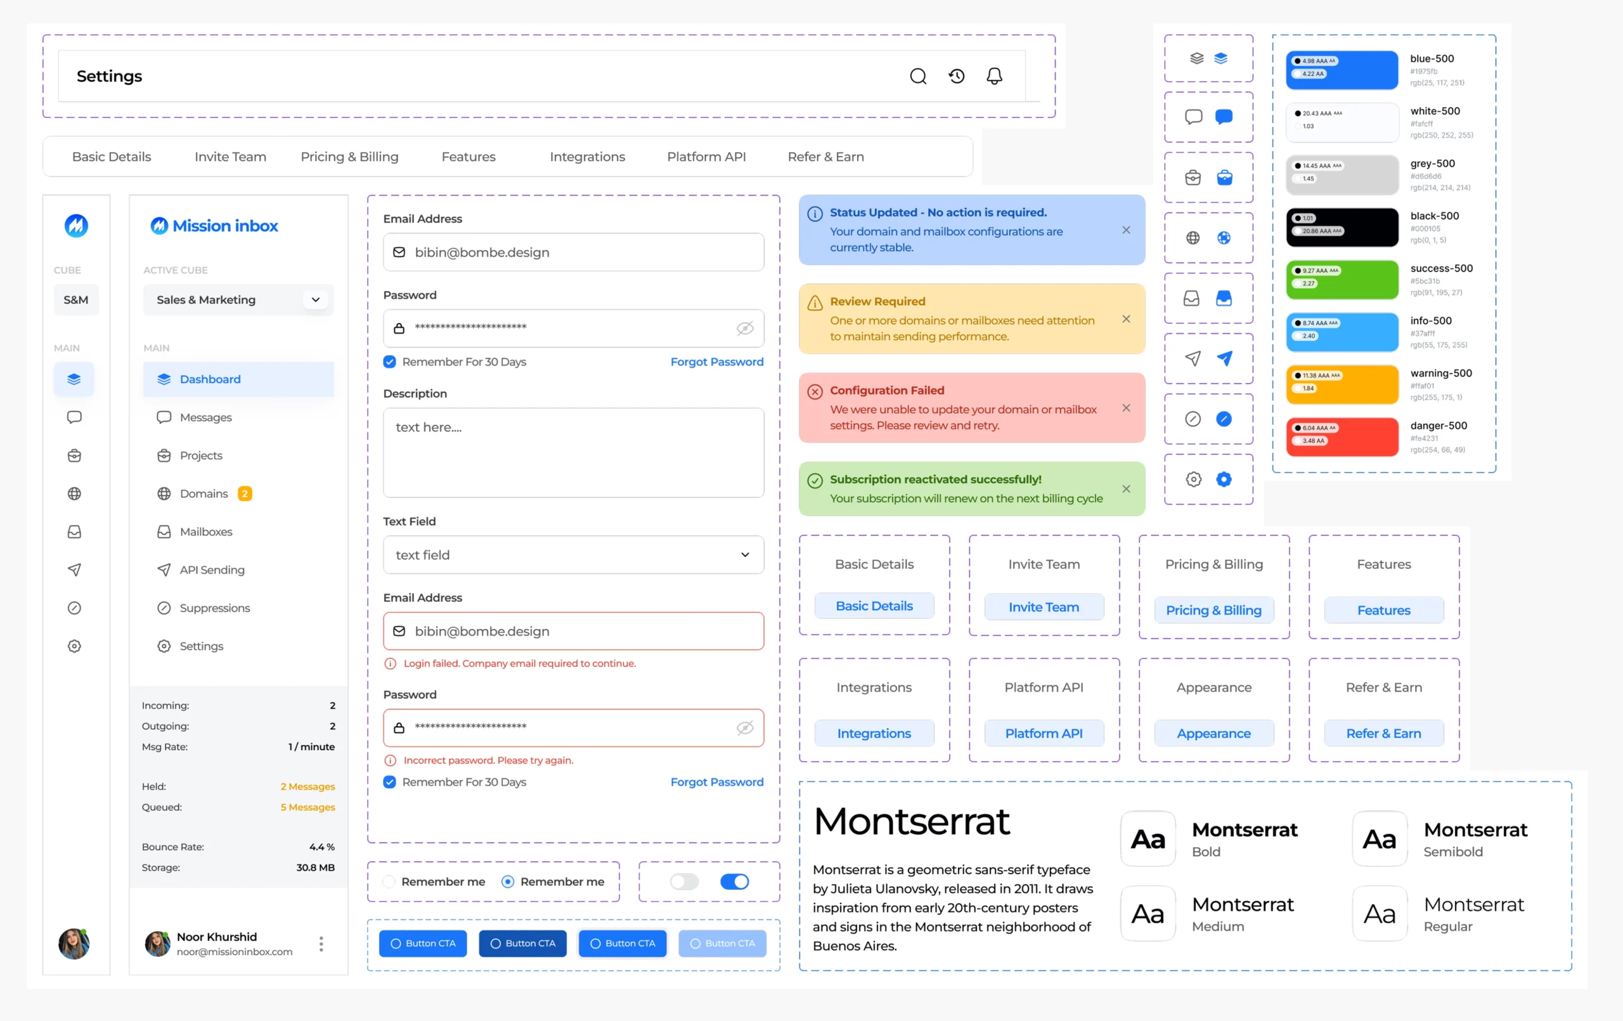
Task: Click the API Sending paper plane icon in narrow sidebar
Action: [74, 570]
